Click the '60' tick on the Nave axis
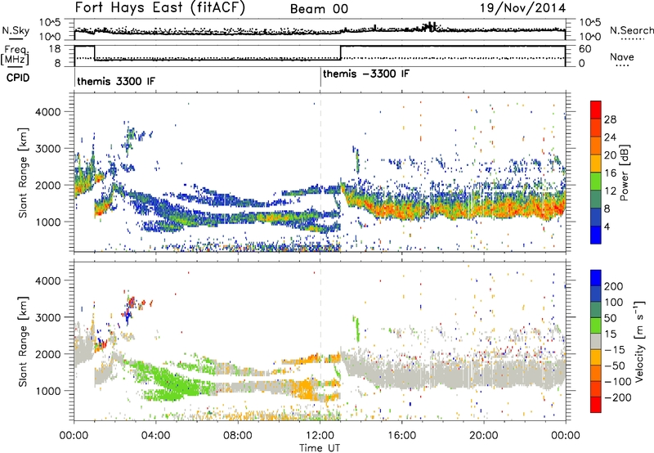654x453 pixels. coord(585,49)
